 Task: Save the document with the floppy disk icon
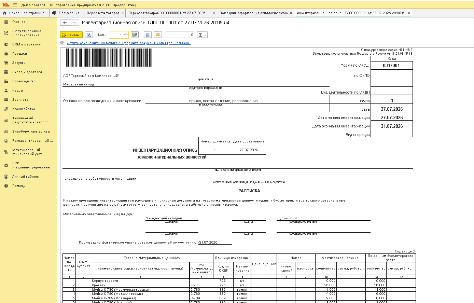pos(148,35)
